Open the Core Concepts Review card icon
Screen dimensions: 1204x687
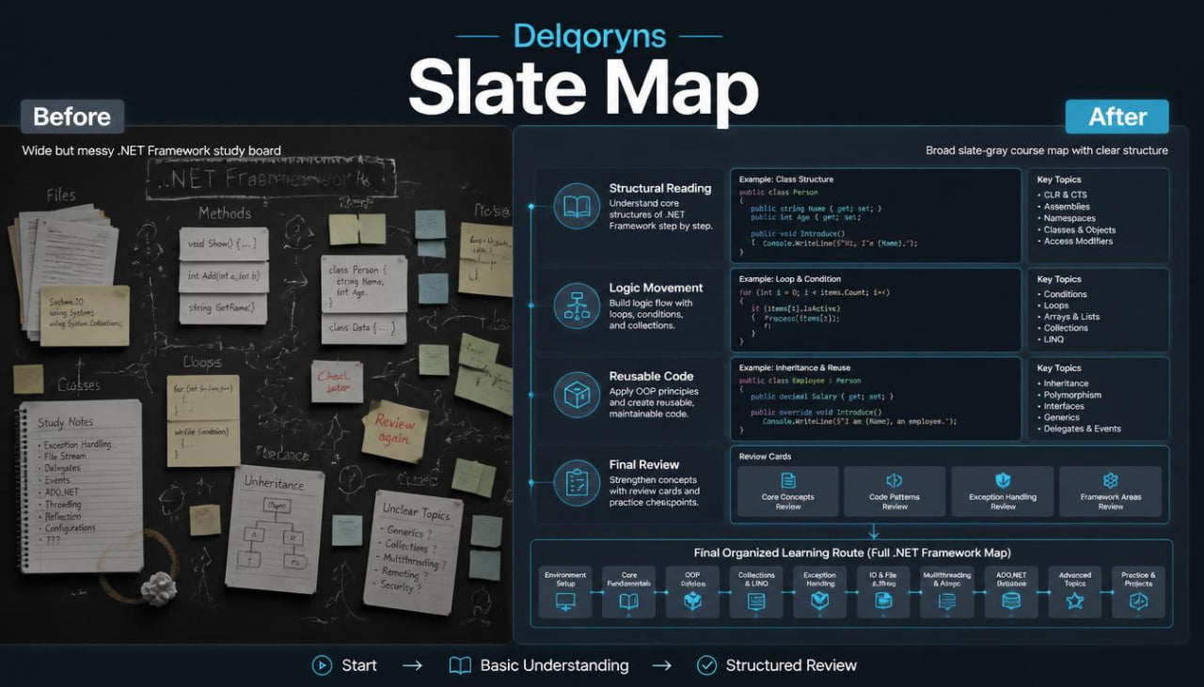point(788,480)
